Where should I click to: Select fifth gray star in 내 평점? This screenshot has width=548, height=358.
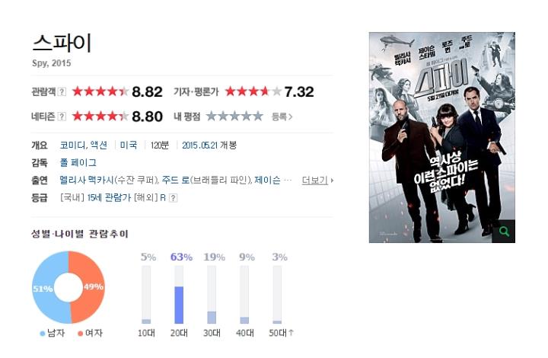coord(258,116)
